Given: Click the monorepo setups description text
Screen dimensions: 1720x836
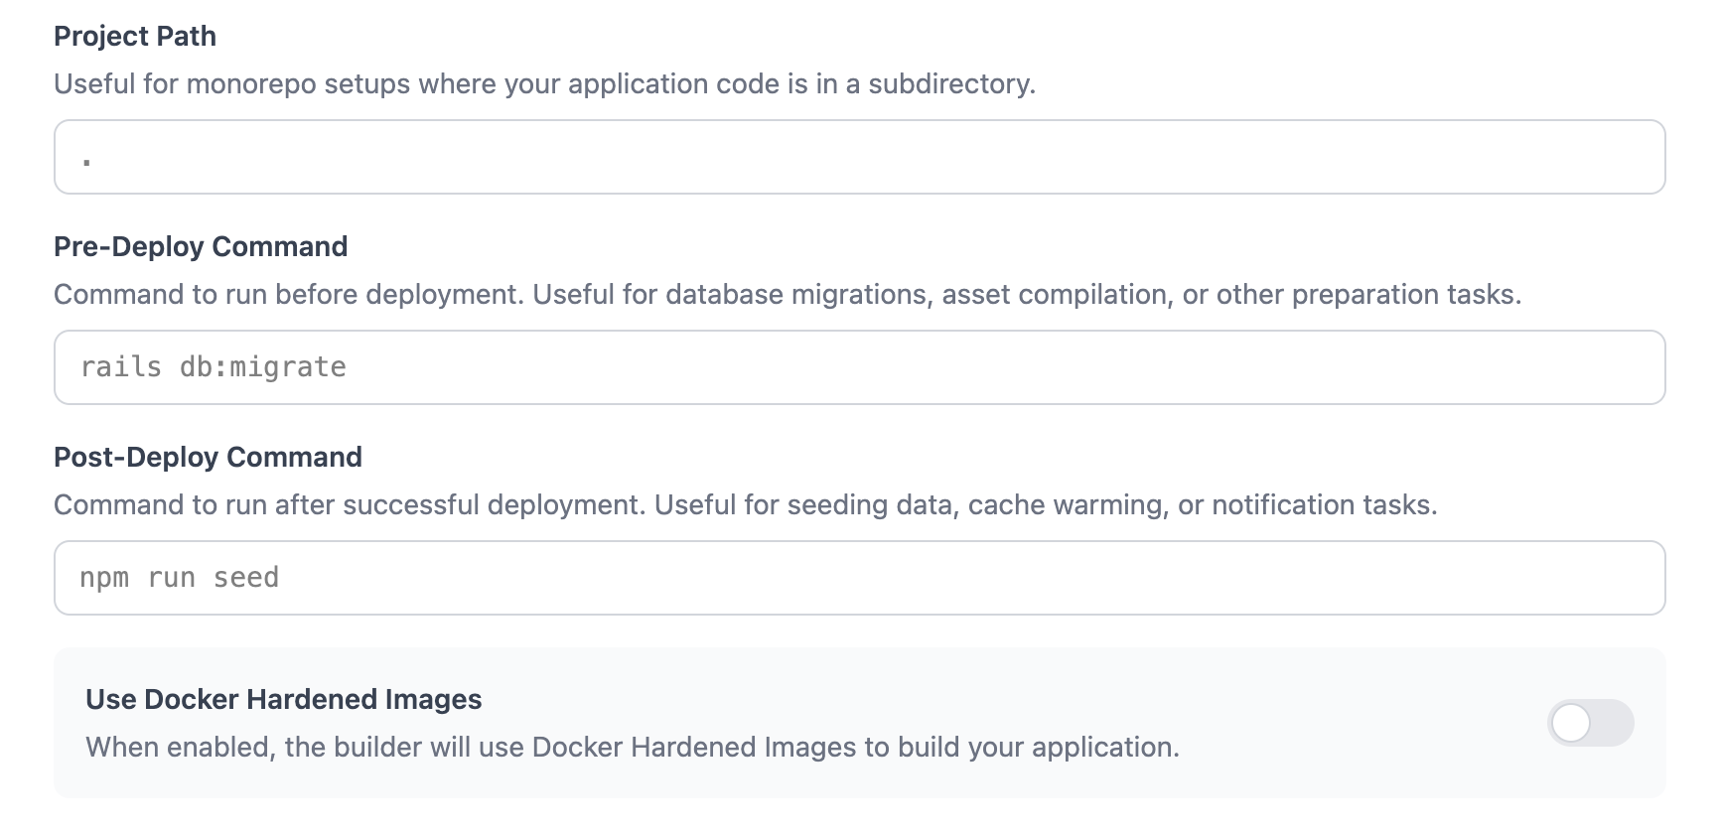Looking at the screenshot, I should coord(544,83).
